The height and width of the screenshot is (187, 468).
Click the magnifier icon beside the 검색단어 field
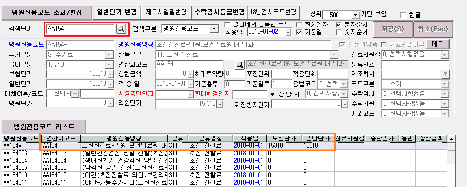(121, 28)
